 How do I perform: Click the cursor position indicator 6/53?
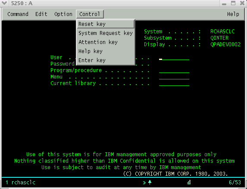pos(235,183)
